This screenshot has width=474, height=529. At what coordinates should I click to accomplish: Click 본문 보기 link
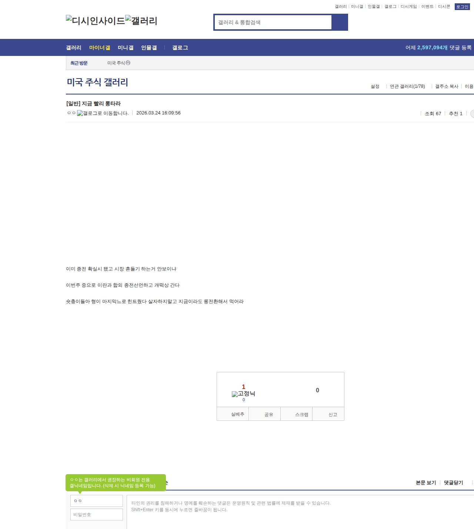click(426, 483)
